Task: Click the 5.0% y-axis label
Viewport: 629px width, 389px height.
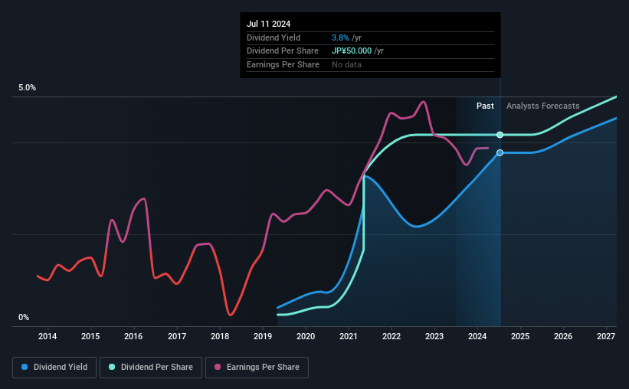Action: click(28, 88)
